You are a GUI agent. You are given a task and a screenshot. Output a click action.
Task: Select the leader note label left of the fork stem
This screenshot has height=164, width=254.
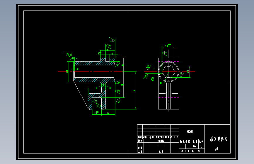[161, 83]
